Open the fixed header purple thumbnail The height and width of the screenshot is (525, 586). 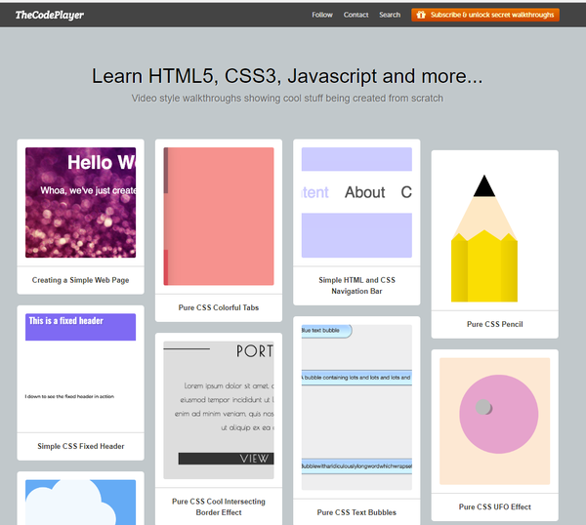point(80,369)
